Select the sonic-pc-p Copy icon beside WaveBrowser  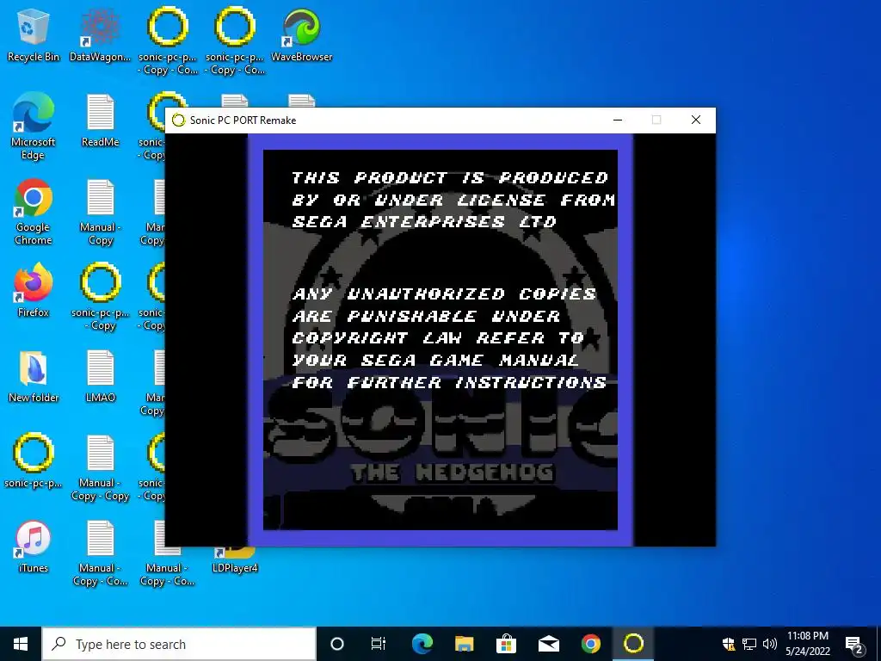click(235, 40)
